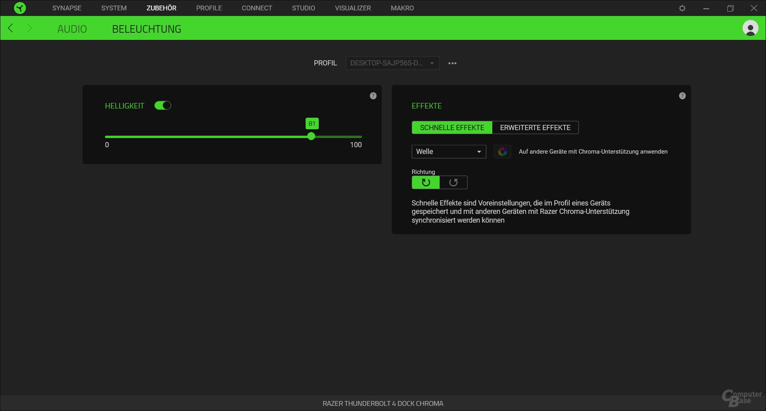Expand the Welle effect dropdown

pos(449,152)
